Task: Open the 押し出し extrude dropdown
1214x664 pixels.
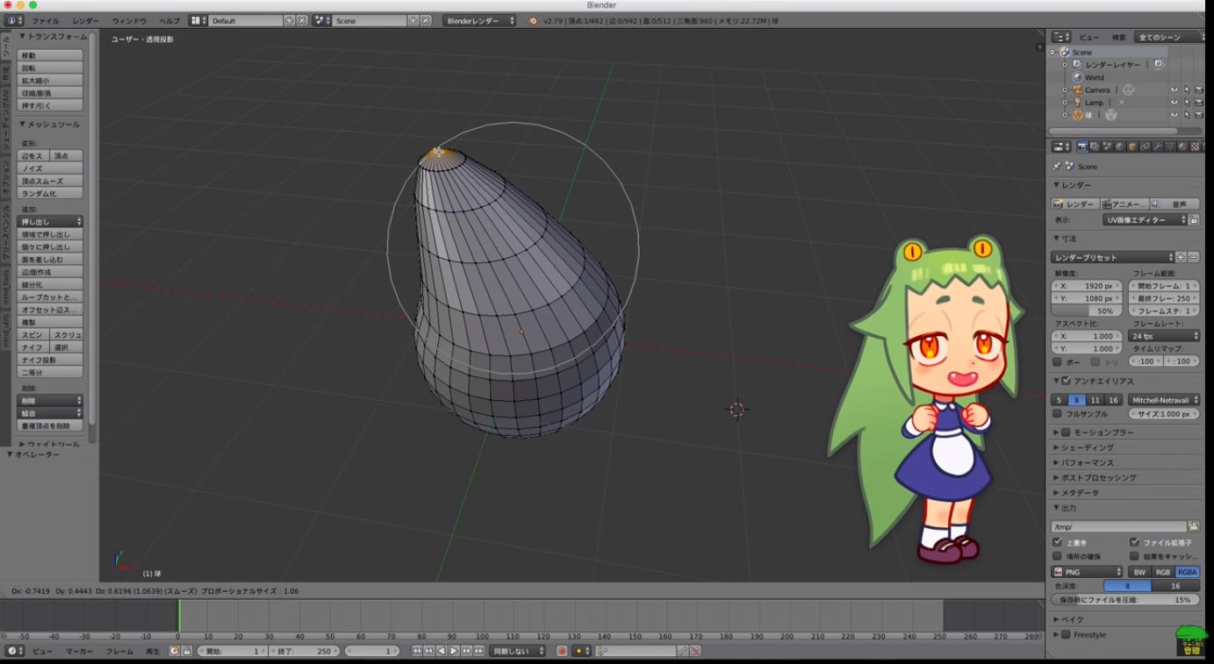Action: click(51, 222)
